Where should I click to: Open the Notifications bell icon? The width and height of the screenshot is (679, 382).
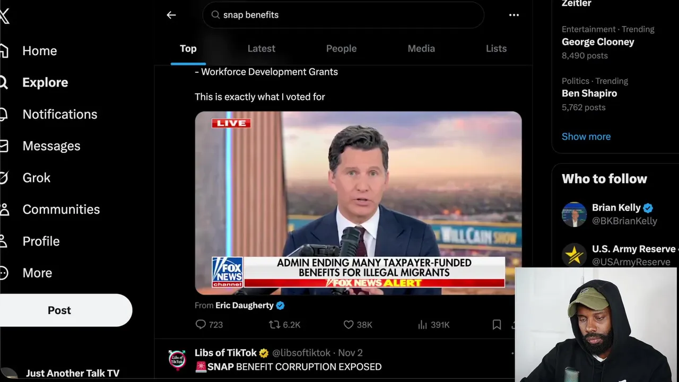click(4, 114)
